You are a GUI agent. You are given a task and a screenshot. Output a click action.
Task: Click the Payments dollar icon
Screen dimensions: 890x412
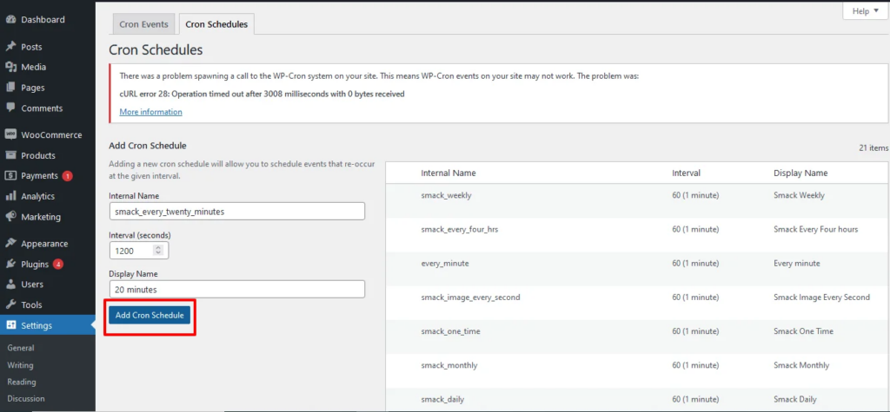(x=10, y=176)
